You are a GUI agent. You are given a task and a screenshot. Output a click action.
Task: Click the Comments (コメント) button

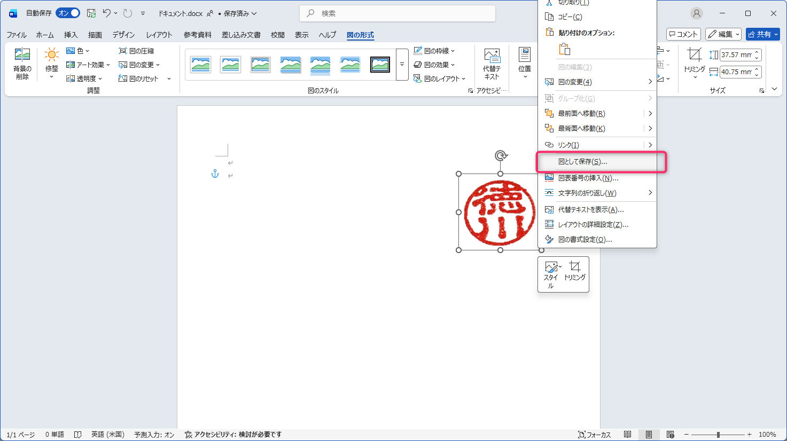pos(683,34)
